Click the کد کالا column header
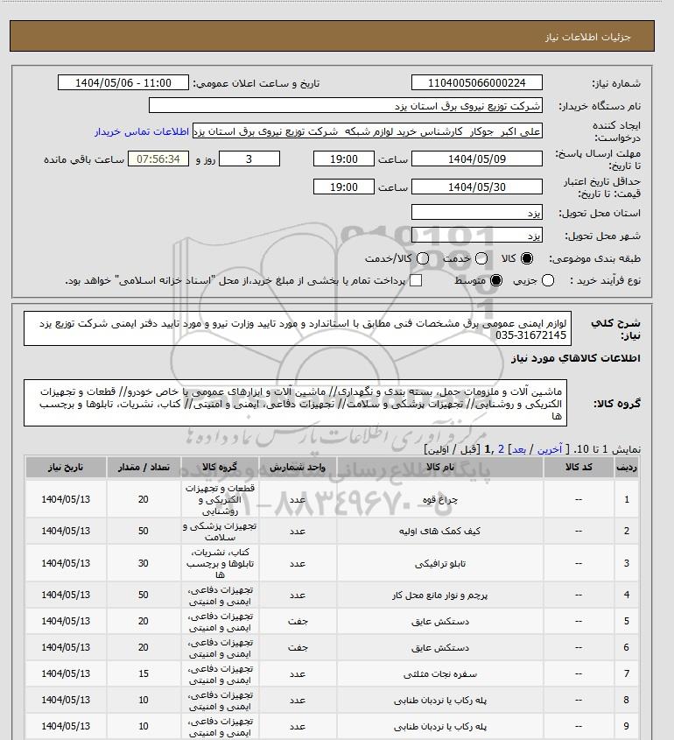Image resolution: width=674 pixels, height=740 pixels. click(x=579, y=468)
